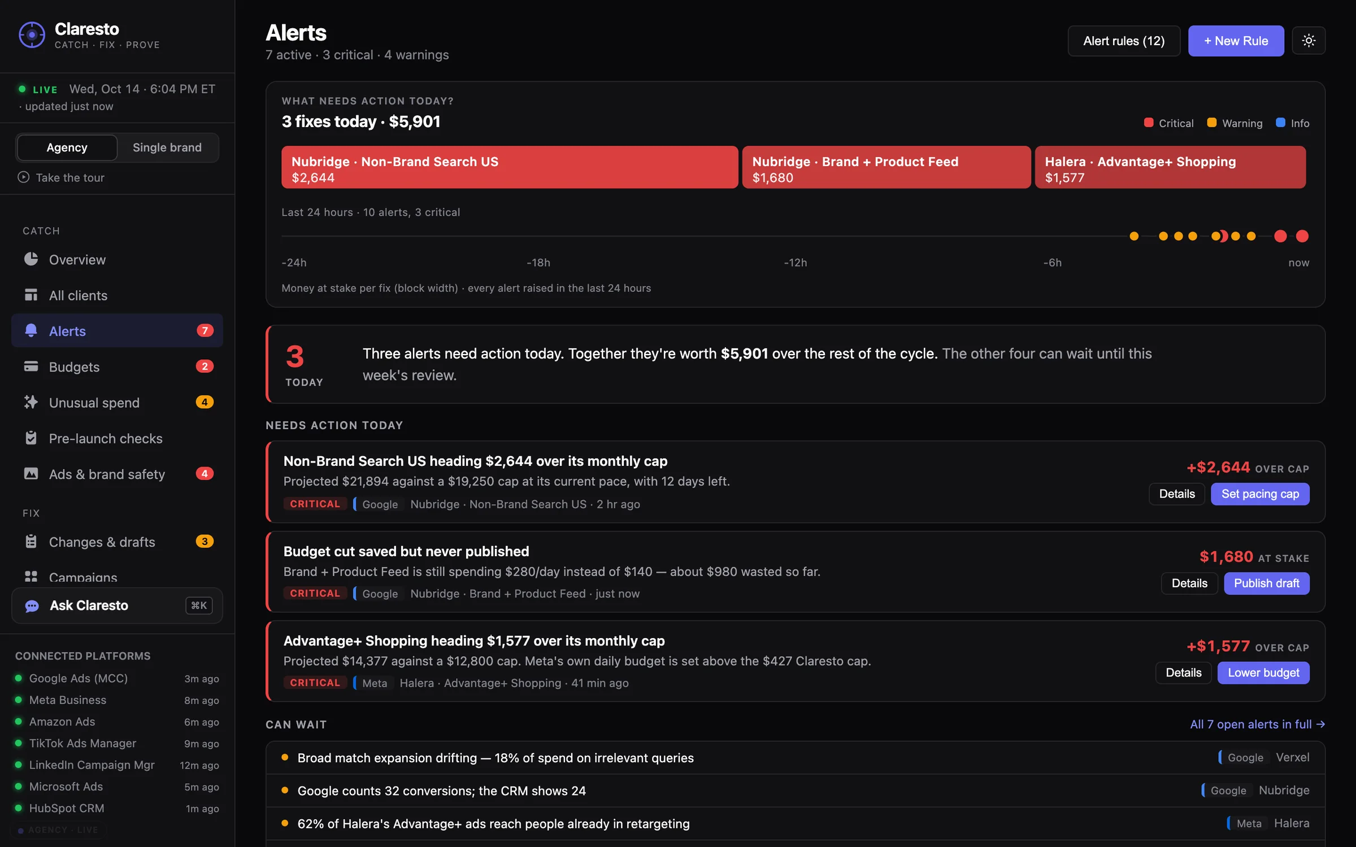Open Unusual spend section
Viewport: 1356px width, 847px height.
[117, 402]
